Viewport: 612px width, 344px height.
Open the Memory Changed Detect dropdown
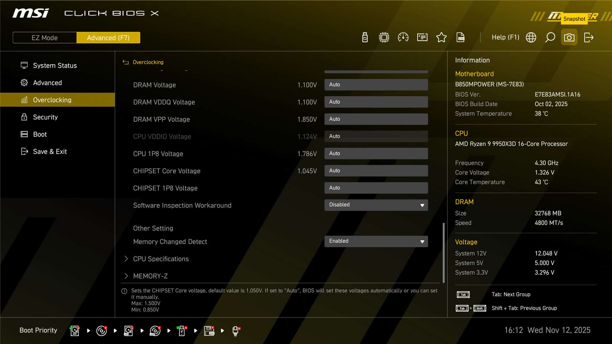coord(376,241)
